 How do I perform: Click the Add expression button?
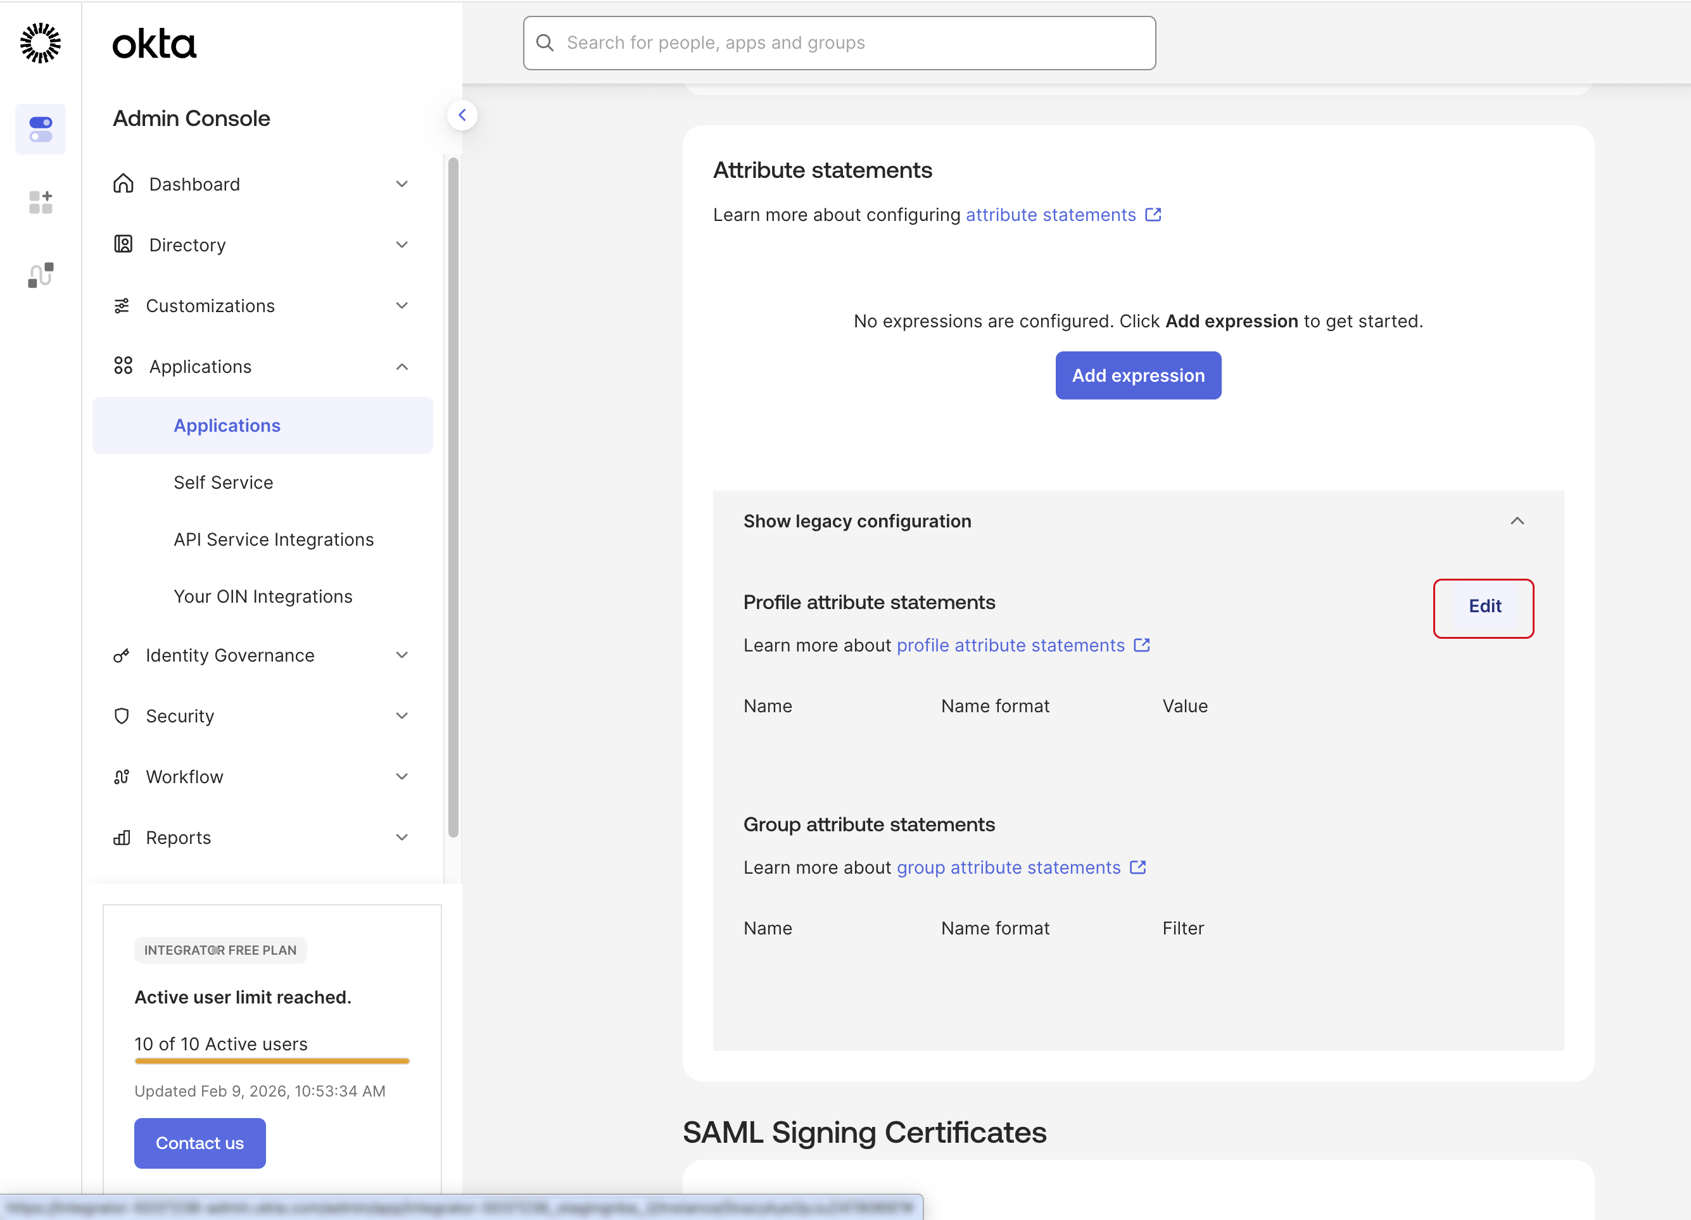[x=1137, y=375]
